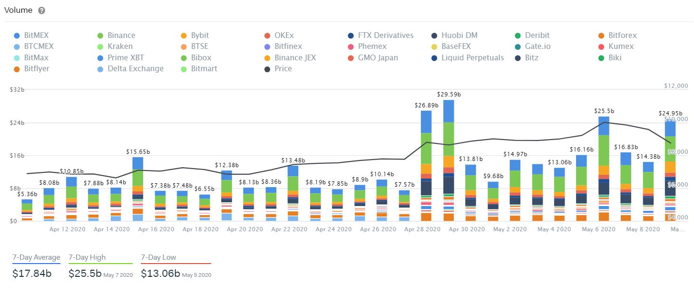Click the Apr 28 2020 axis label

422,229
